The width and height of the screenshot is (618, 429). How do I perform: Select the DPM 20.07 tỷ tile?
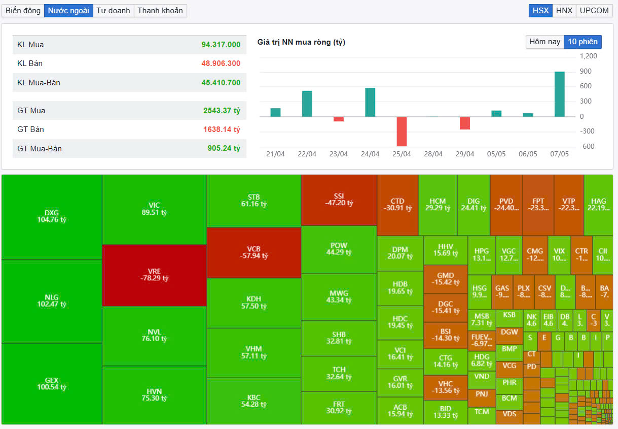400,253
